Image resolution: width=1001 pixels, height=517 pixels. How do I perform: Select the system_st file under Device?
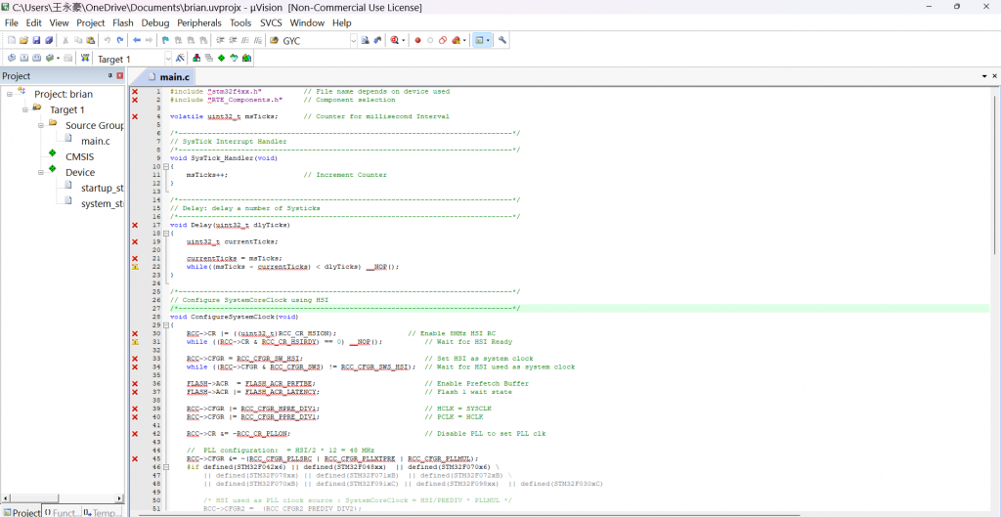click(102, 203)
